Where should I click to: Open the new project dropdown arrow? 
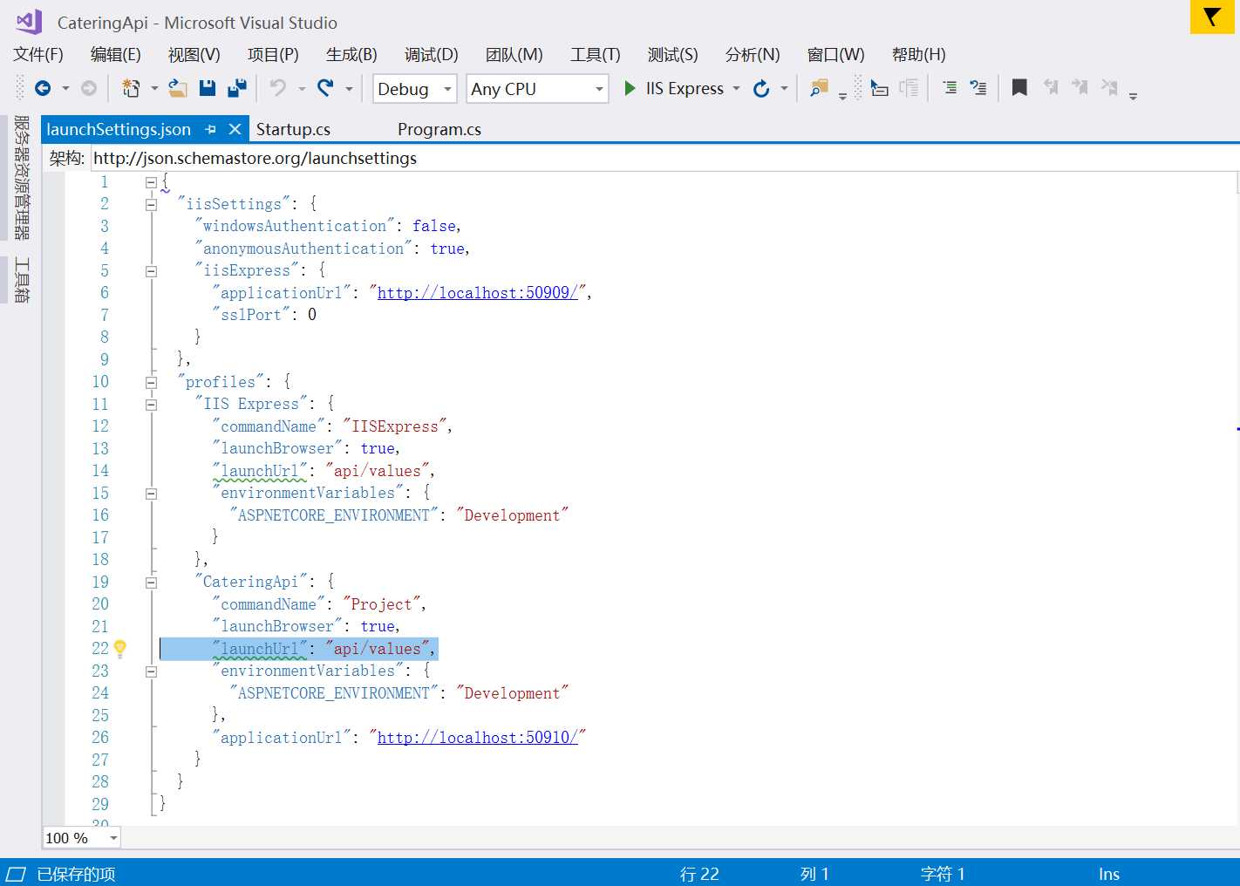[154, 89]
